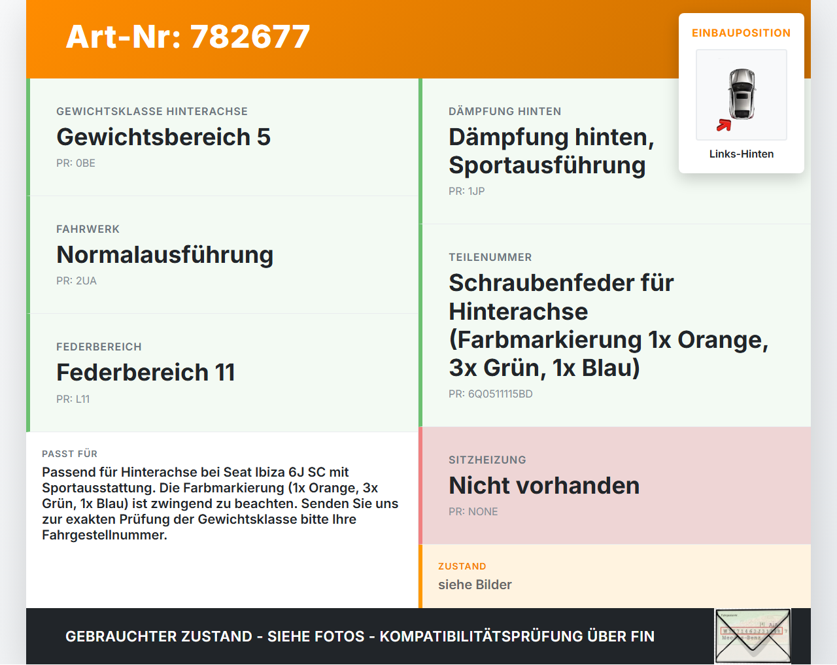Click the Passend für Hinterachse description paragraph

(x=220, y=503)
